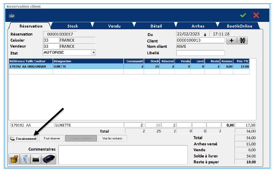Click the plus button to add client
Image resolution: width=275 pixels, height=171 pixels.
231,41
